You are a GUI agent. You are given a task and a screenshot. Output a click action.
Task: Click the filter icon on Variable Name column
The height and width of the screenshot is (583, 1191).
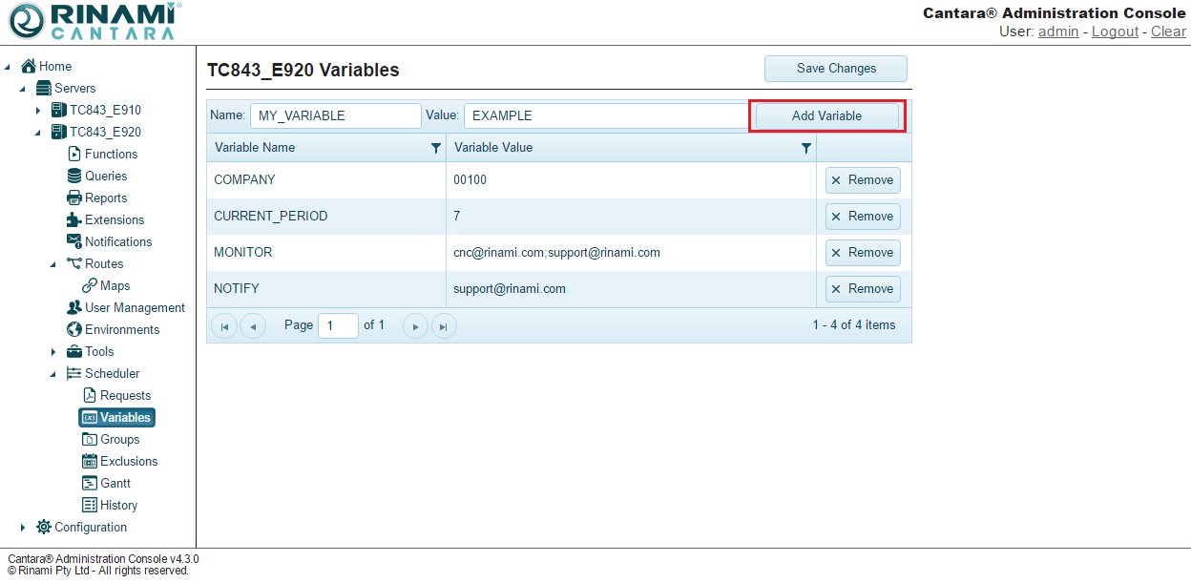coord(436,148)
